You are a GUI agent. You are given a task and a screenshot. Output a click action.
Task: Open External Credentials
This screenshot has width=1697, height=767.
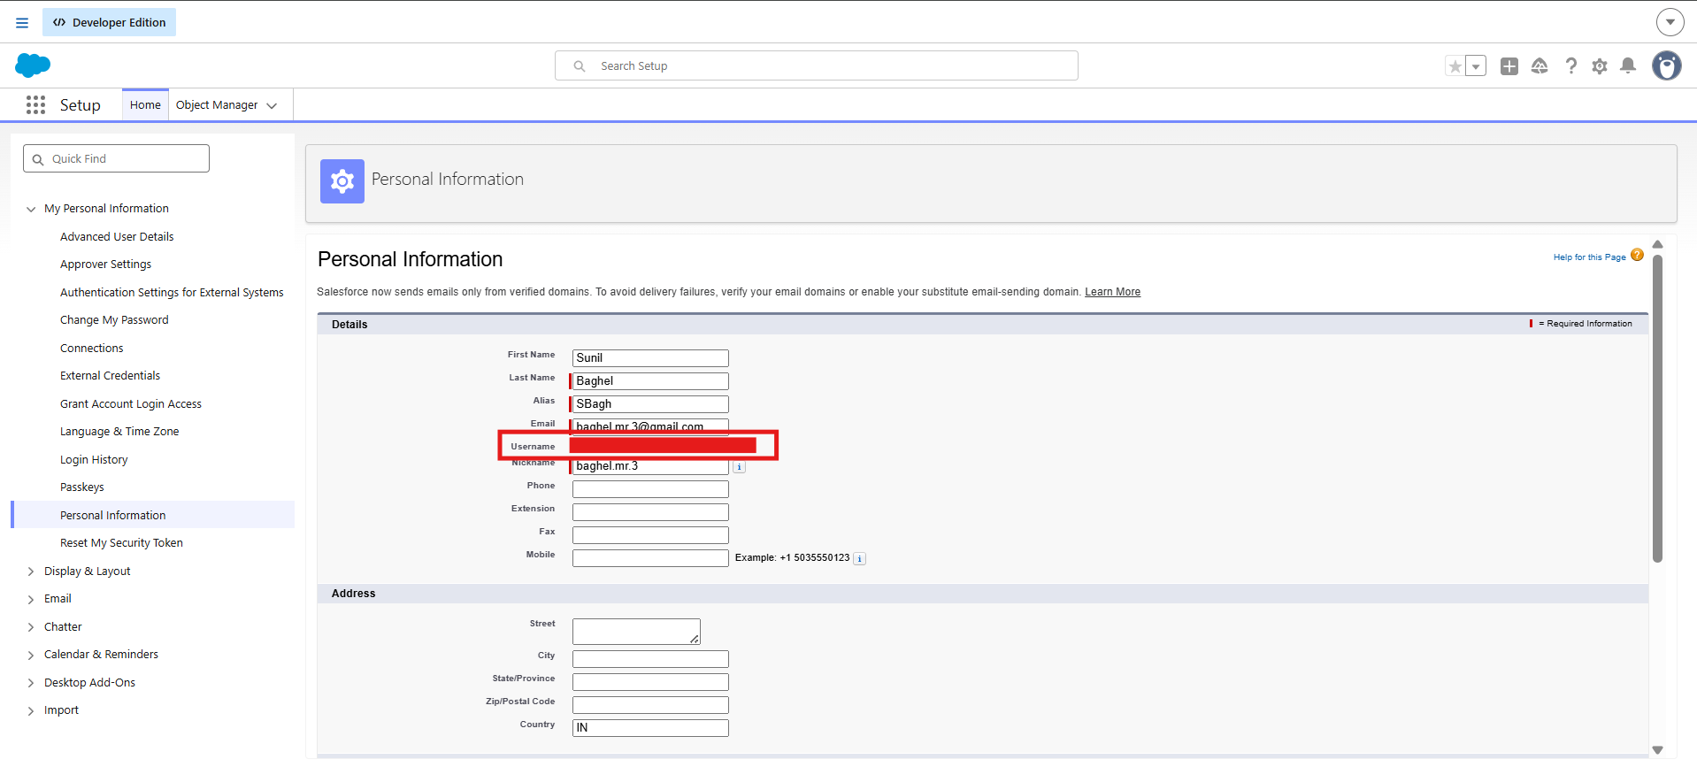110,375
